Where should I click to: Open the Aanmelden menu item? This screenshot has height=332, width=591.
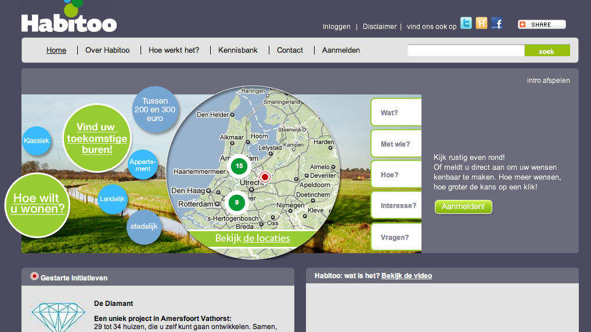[341, 50]
